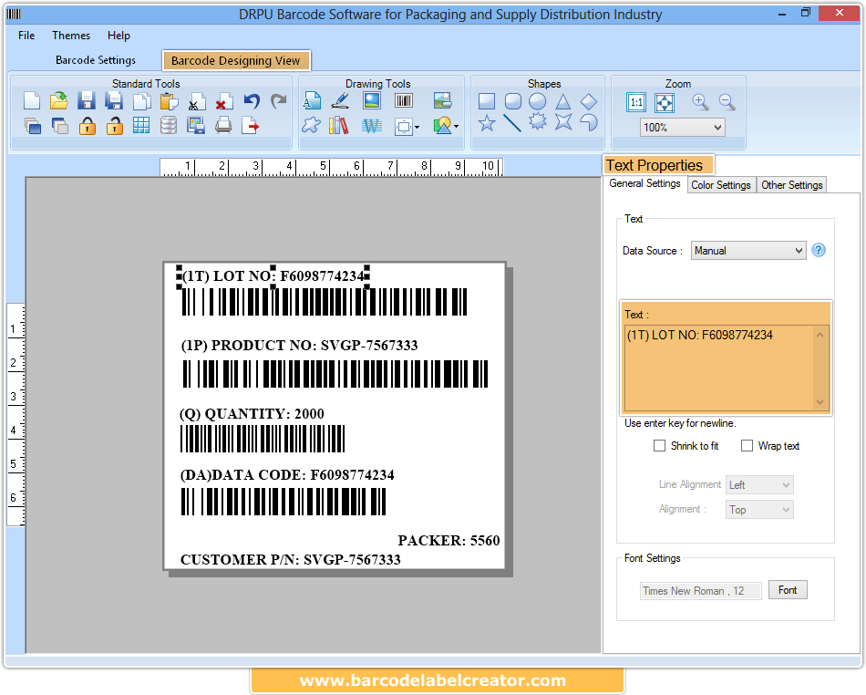This screenshot has width=866, height=695.
Task: Insert a barcode with the Barcode tool
Action: click(x=405, y=100)
